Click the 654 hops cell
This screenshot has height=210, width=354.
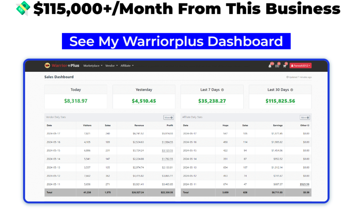pyautogui.click(x=225, y=168)
